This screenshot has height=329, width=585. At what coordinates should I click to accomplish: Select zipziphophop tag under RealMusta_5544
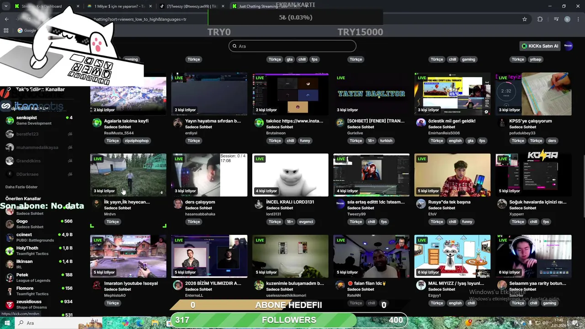(x=137, y=141)
